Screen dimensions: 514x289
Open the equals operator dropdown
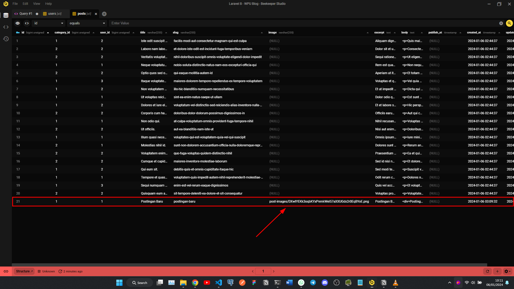coord(87,23)
